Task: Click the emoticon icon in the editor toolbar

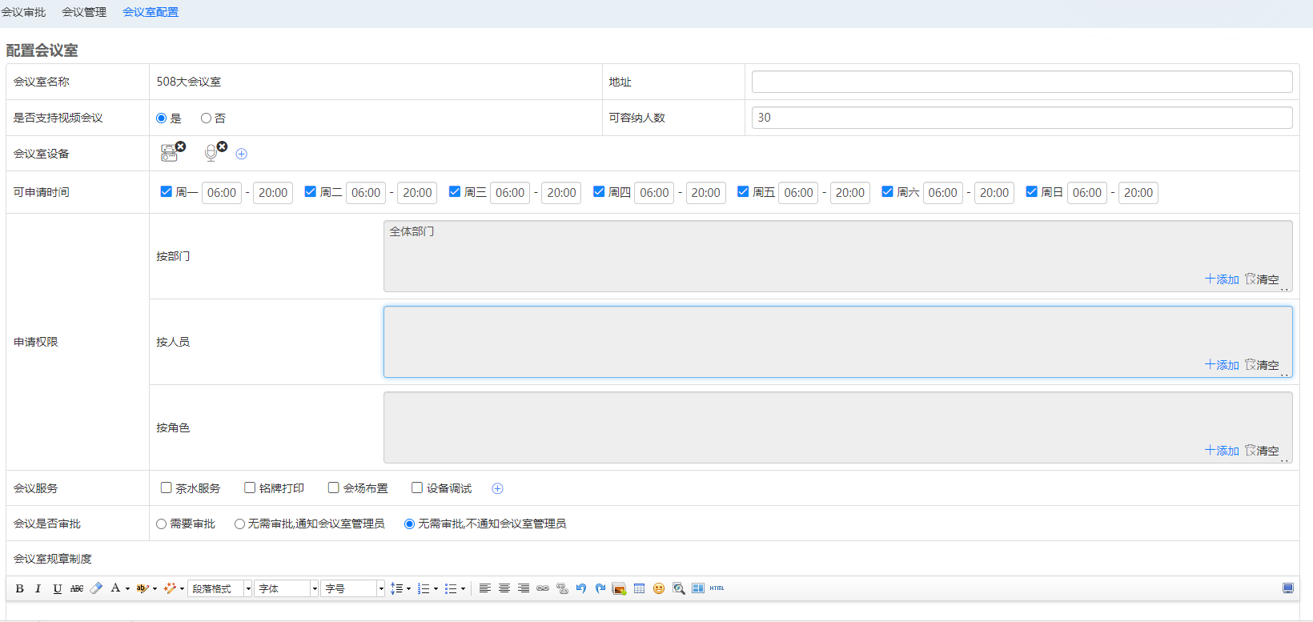Action: click(x=659, y=588)
